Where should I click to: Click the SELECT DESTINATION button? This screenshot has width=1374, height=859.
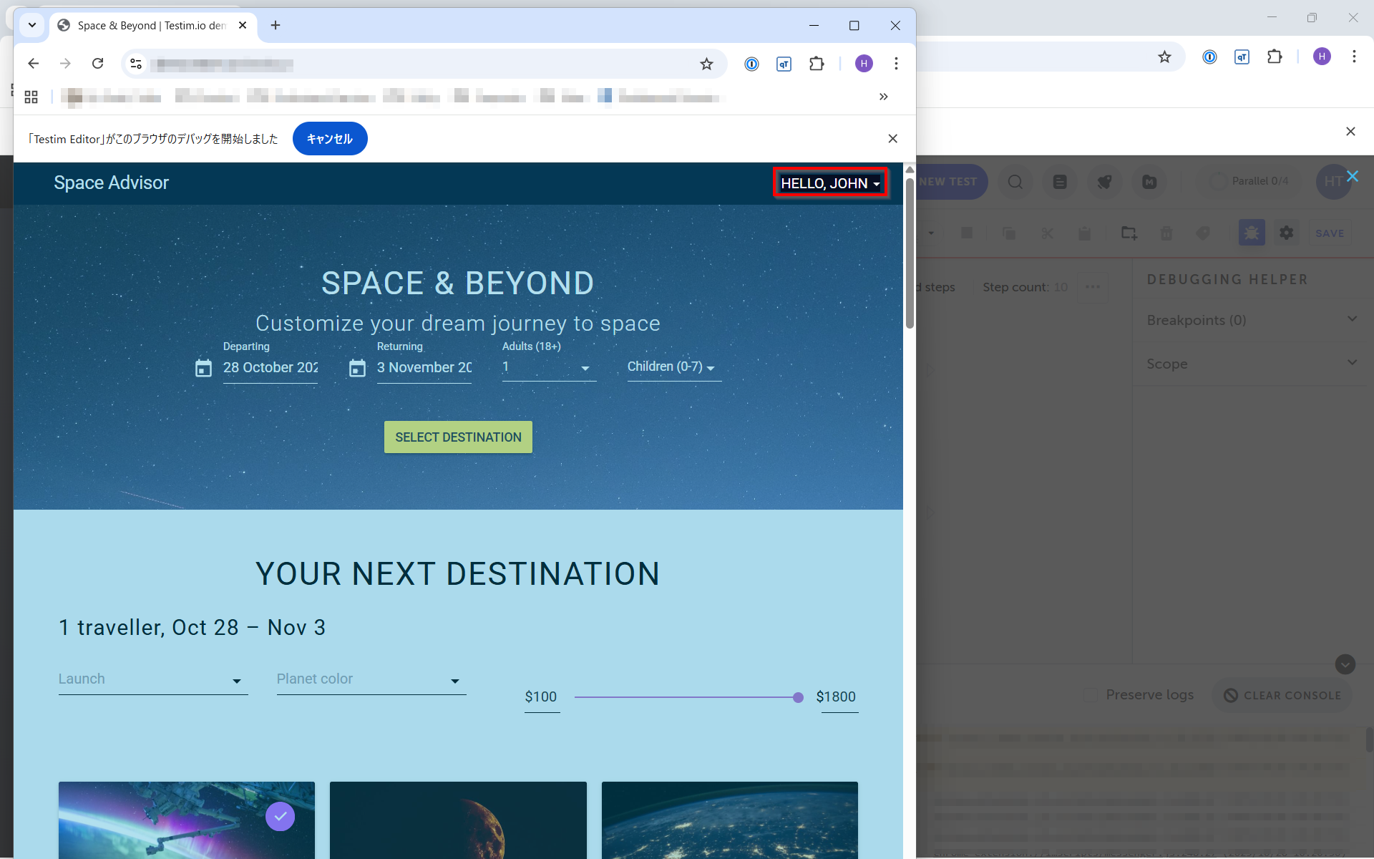[458, 437]
